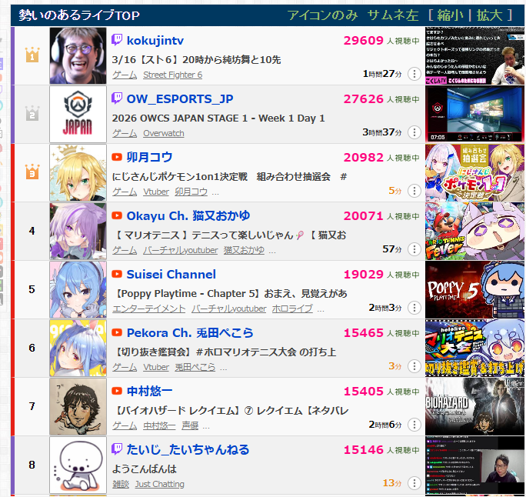This screenshot has height=497, width=526.
Task: Expand the hidden tags in the 兎田ぺこら row
Action: (224, 369)
